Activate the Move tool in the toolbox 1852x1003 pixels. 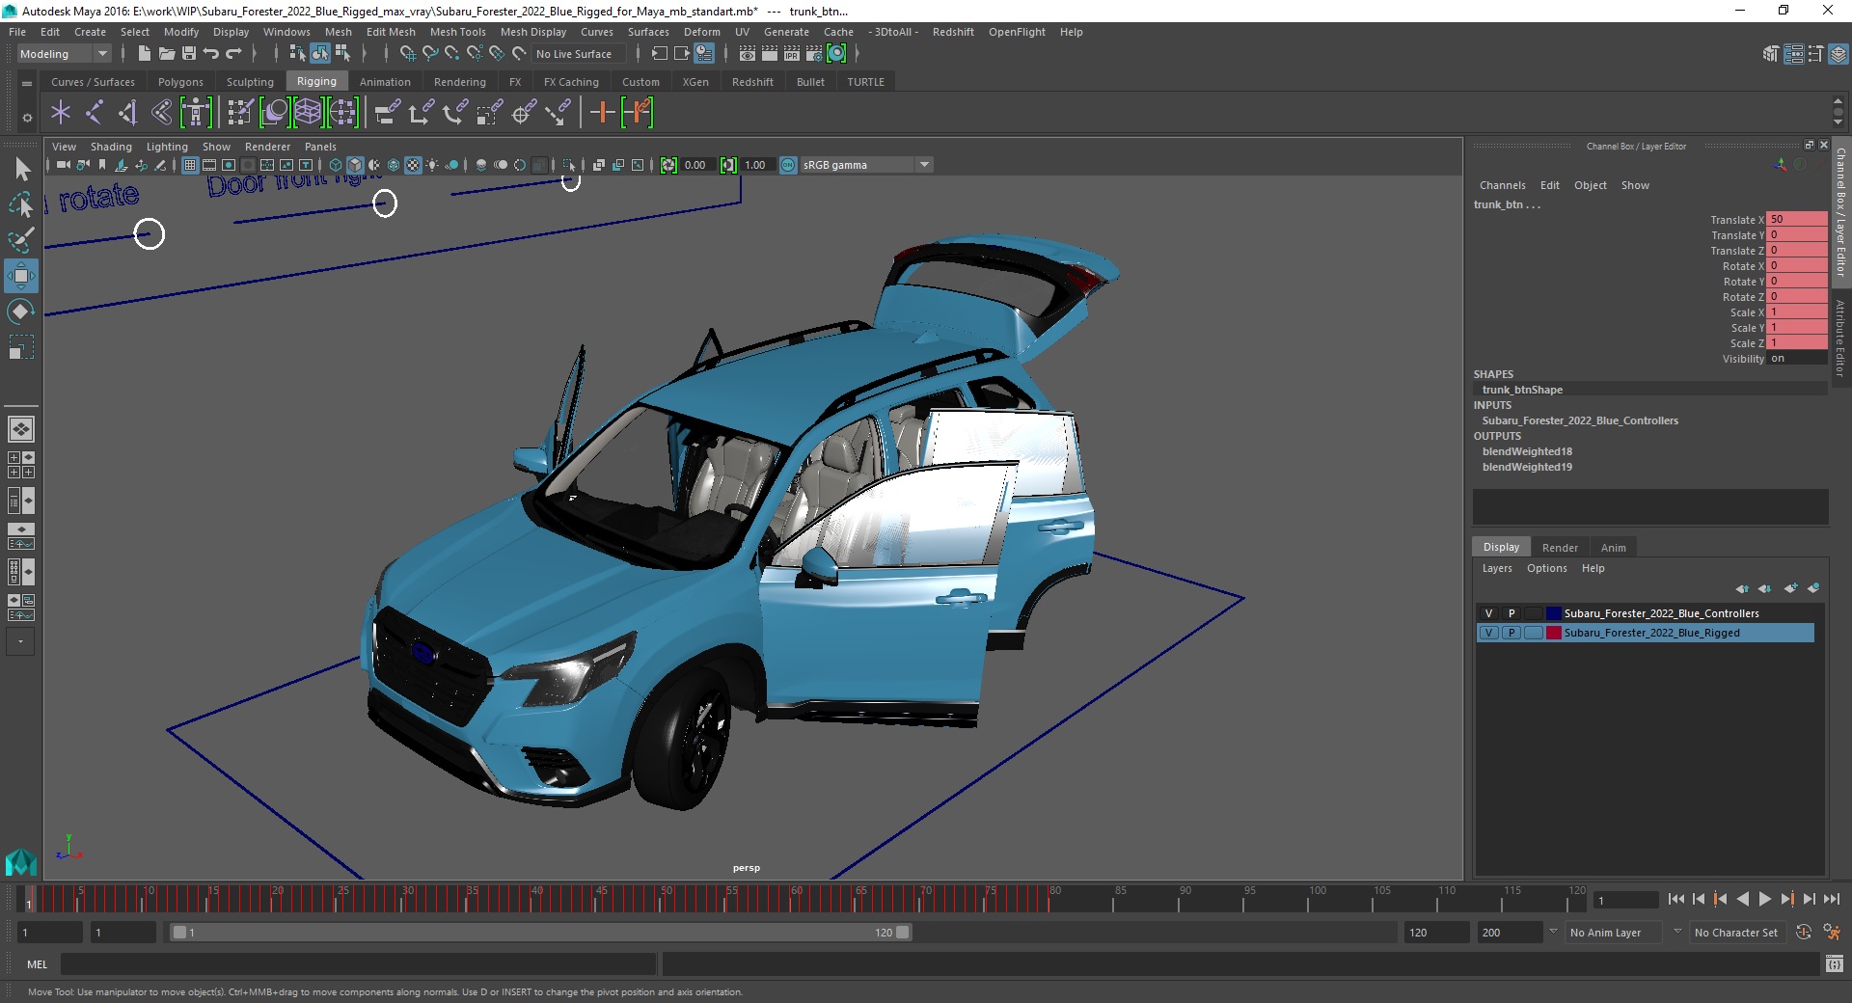pyautogui.click(x=21, y=276)
